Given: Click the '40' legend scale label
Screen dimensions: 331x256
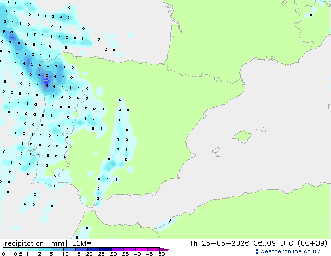Looking at the screenshot, I should [137, 254].
